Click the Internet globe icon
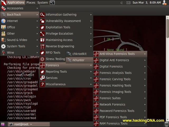This screenshot has height=127, width=169. coord(3,21)
